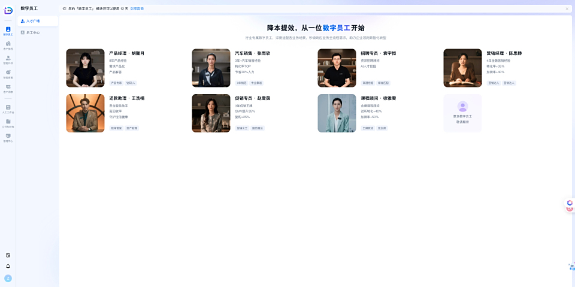Open 还款助理 王浩楠 employee photo
This screenshot has width=575, height=287.
pos(85,113)
